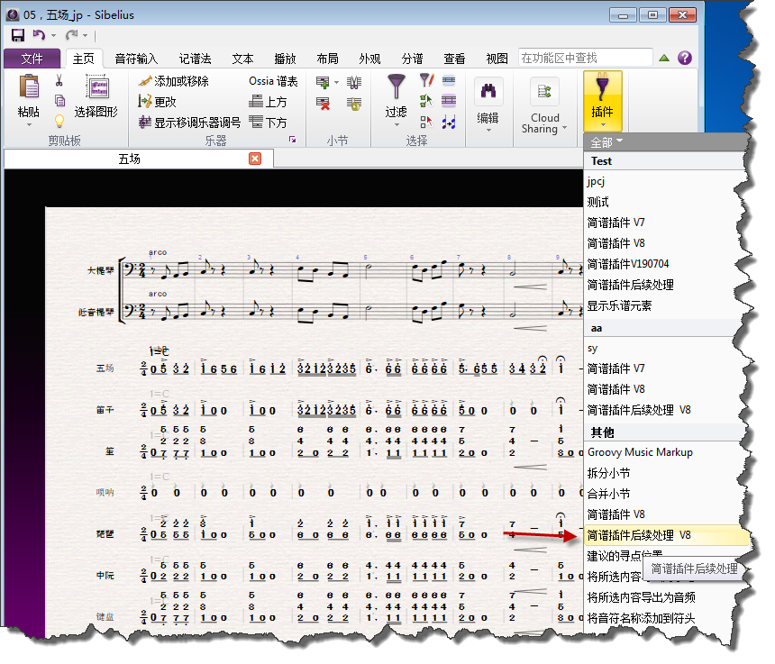
Task: Click the delete bars red X icon
Action: [x=324, y=103]
